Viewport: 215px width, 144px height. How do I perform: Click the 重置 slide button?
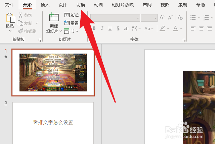pyautogui.click(x=71, y=23)
